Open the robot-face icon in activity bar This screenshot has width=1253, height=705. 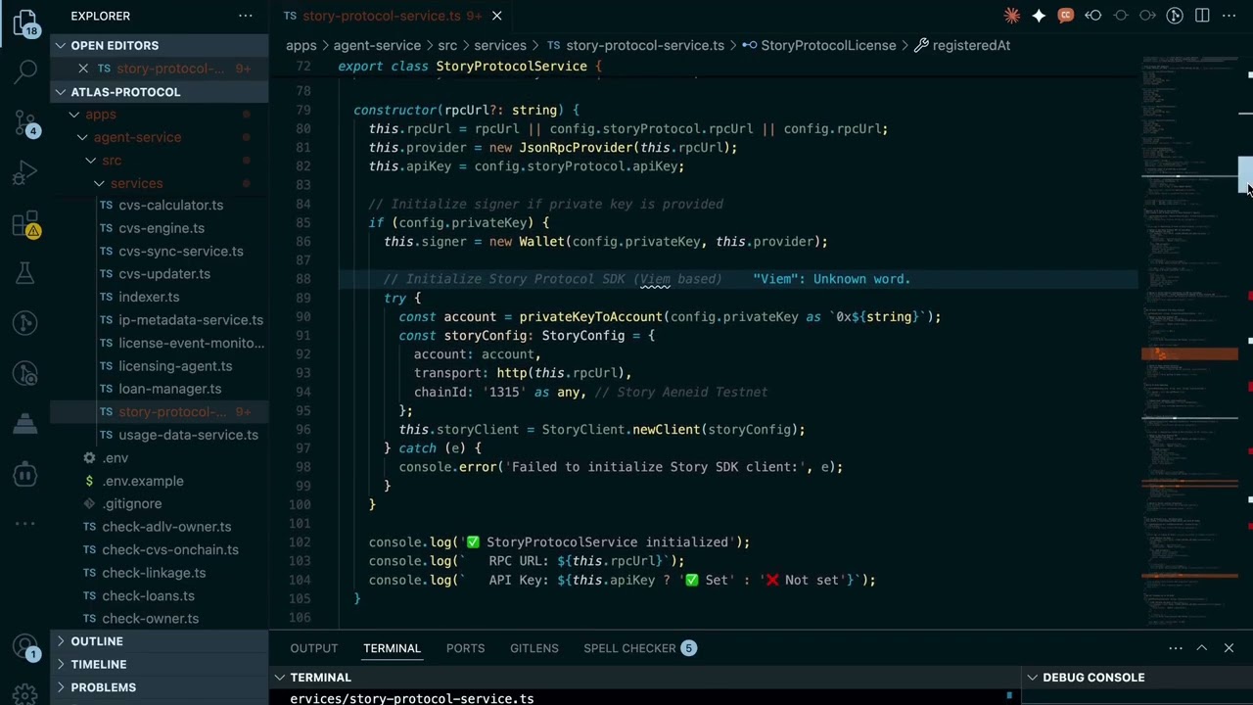(x=25, y=475)
